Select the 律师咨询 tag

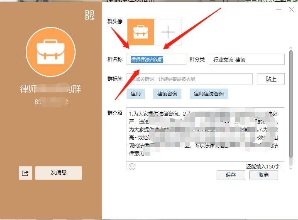pos(167,94)
